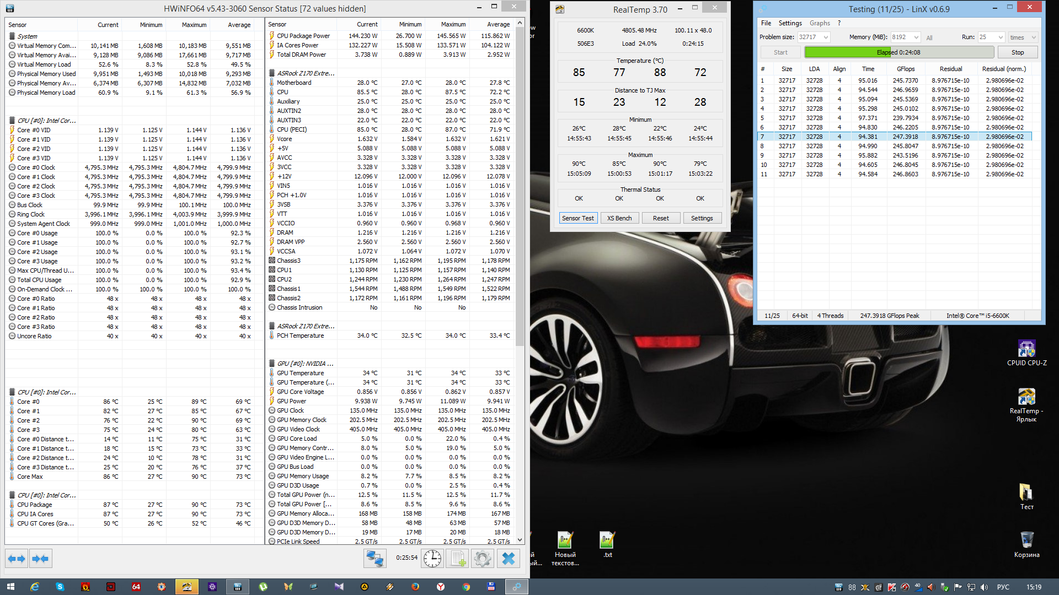
Task: Click the expand columns arrows icon in HWiNFO
Action: pos(17,559)
